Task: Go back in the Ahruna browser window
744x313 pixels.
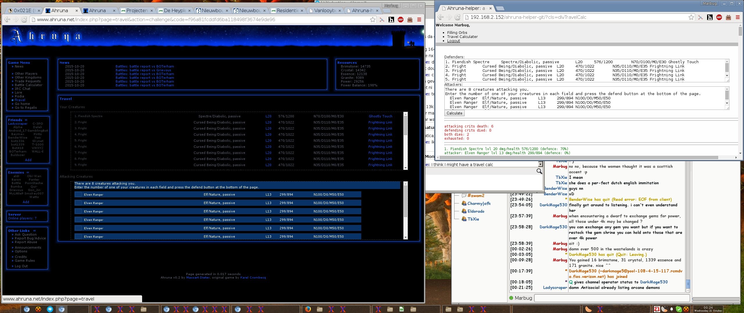Action: 8,20
